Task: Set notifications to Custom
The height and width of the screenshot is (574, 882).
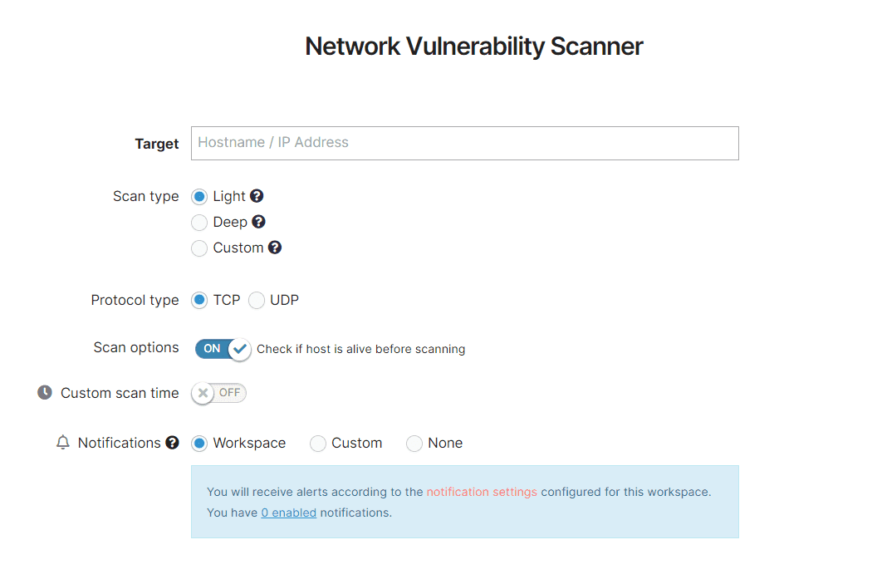Action: click(317, 443)
